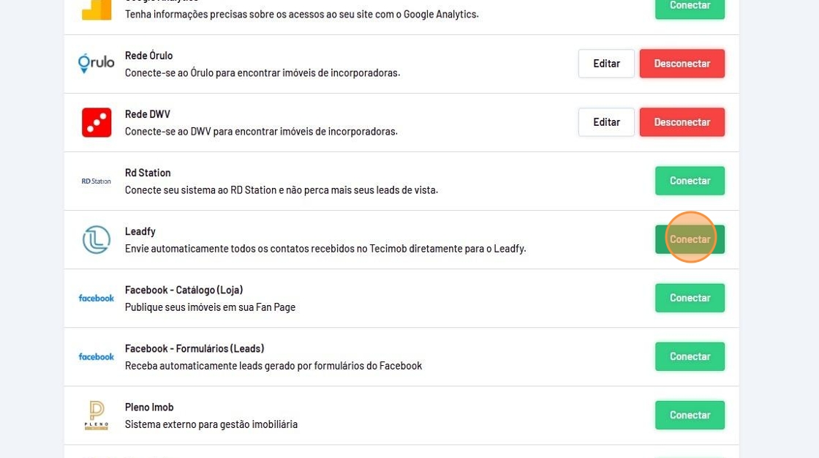The image size is (819, 458).
Task: Click the Pleno Imob logo icon
Action: click(x=97, y=415)
